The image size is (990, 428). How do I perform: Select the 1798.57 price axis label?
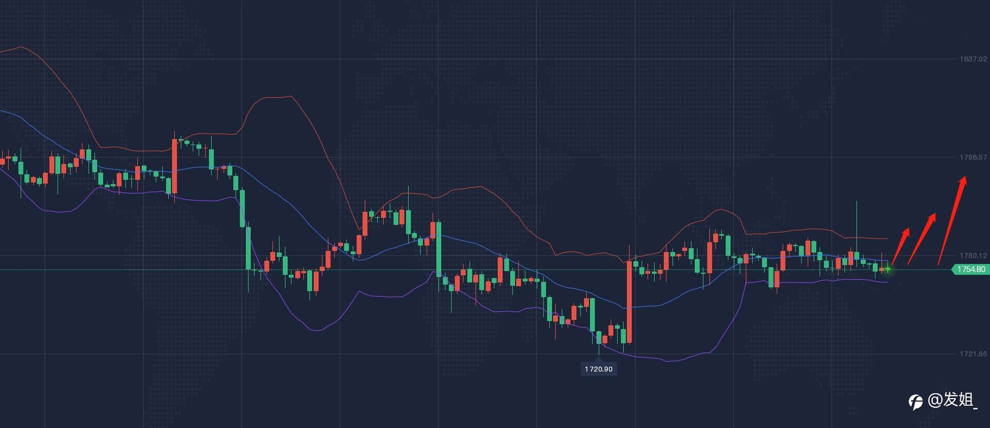(973, 157)
